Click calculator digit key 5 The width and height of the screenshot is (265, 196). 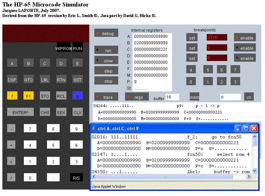tap(53, 145)
